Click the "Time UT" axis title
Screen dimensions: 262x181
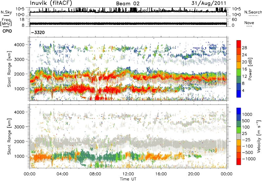click(128, 179)
